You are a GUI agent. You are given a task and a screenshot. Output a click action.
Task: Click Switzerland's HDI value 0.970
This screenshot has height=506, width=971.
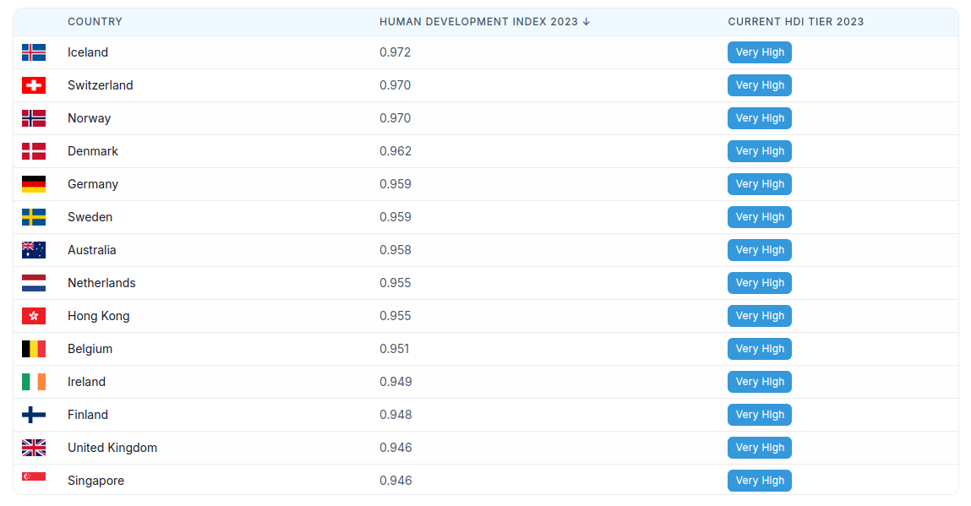click(x=395, y=85)
